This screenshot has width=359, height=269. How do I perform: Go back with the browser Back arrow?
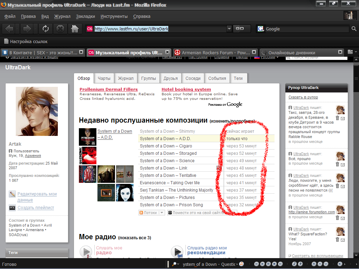pyautogui.click(x=9, y=29)
